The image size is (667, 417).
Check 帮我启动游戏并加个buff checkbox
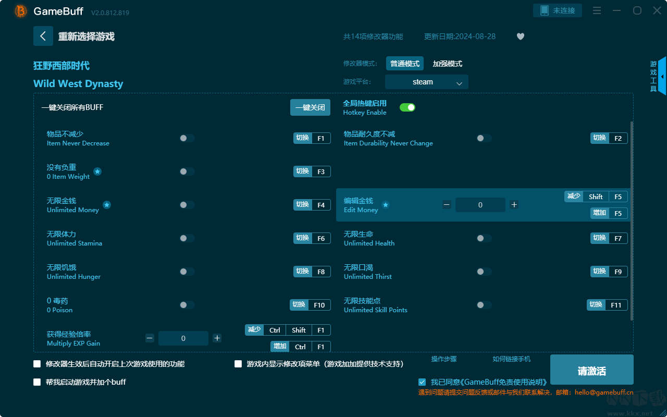click(x=37, y=382)
